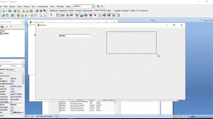Select the DBLookupComboBox component on the palette
Screen dimensions: 213x119
pyautogui.click(x=109, y=15)
